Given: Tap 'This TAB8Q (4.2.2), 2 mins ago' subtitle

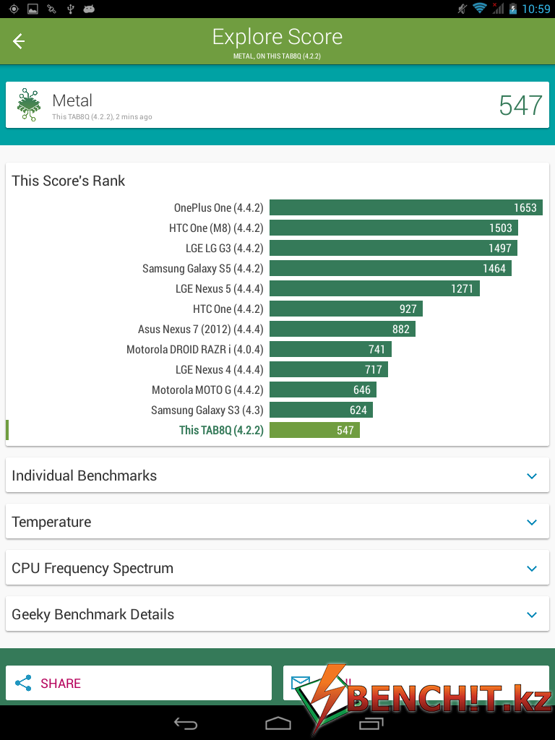Looking at the screenshot, I should [x=102, y=117].
